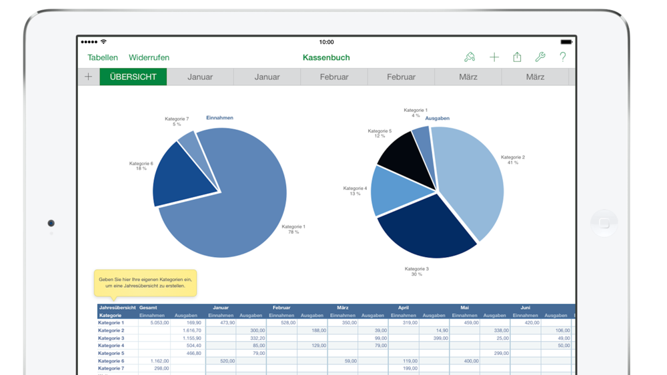Open the wrench tools menu

(x=540, y=57)
